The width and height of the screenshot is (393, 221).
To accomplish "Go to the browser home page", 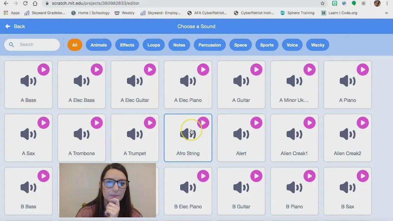I will point(35,3).
